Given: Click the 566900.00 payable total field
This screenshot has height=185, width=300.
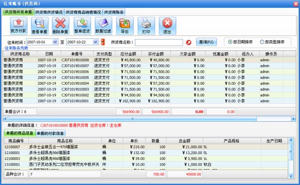Looking at the screenshot, I should click(128, 112).
